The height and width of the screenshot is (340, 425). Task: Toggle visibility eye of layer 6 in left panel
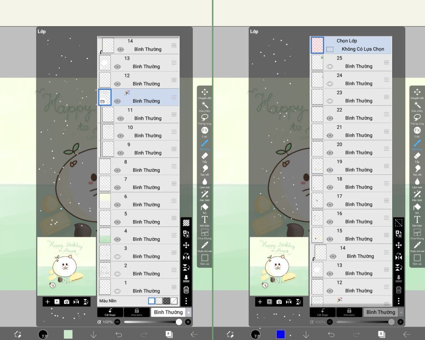coord(117,205)
